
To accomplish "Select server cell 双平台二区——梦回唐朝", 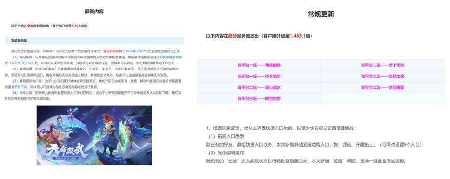I will [383, 87].
